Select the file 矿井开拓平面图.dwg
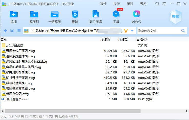This screenshot has width=189, height=120. pyautogui.click(x=20, y=78)
